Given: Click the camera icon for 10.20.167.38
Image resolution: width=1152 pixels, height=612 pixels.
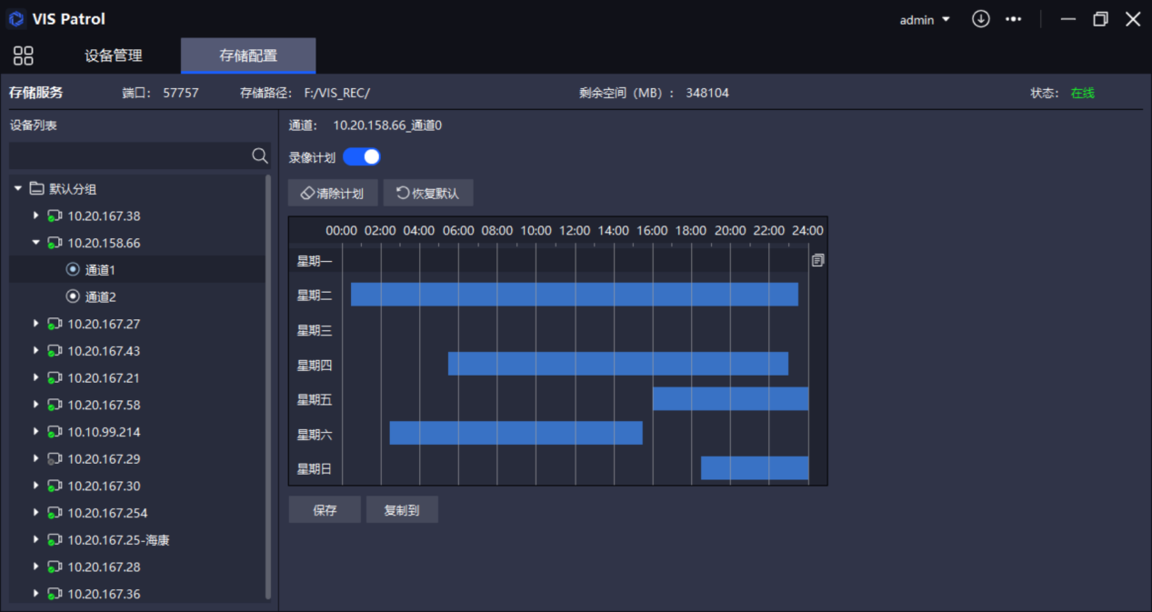Looking at the screenshot, I should click(55, 216).
